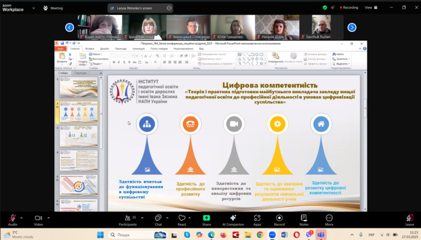
Task: Click the Leave meeting button
Action: click(409, 218)
